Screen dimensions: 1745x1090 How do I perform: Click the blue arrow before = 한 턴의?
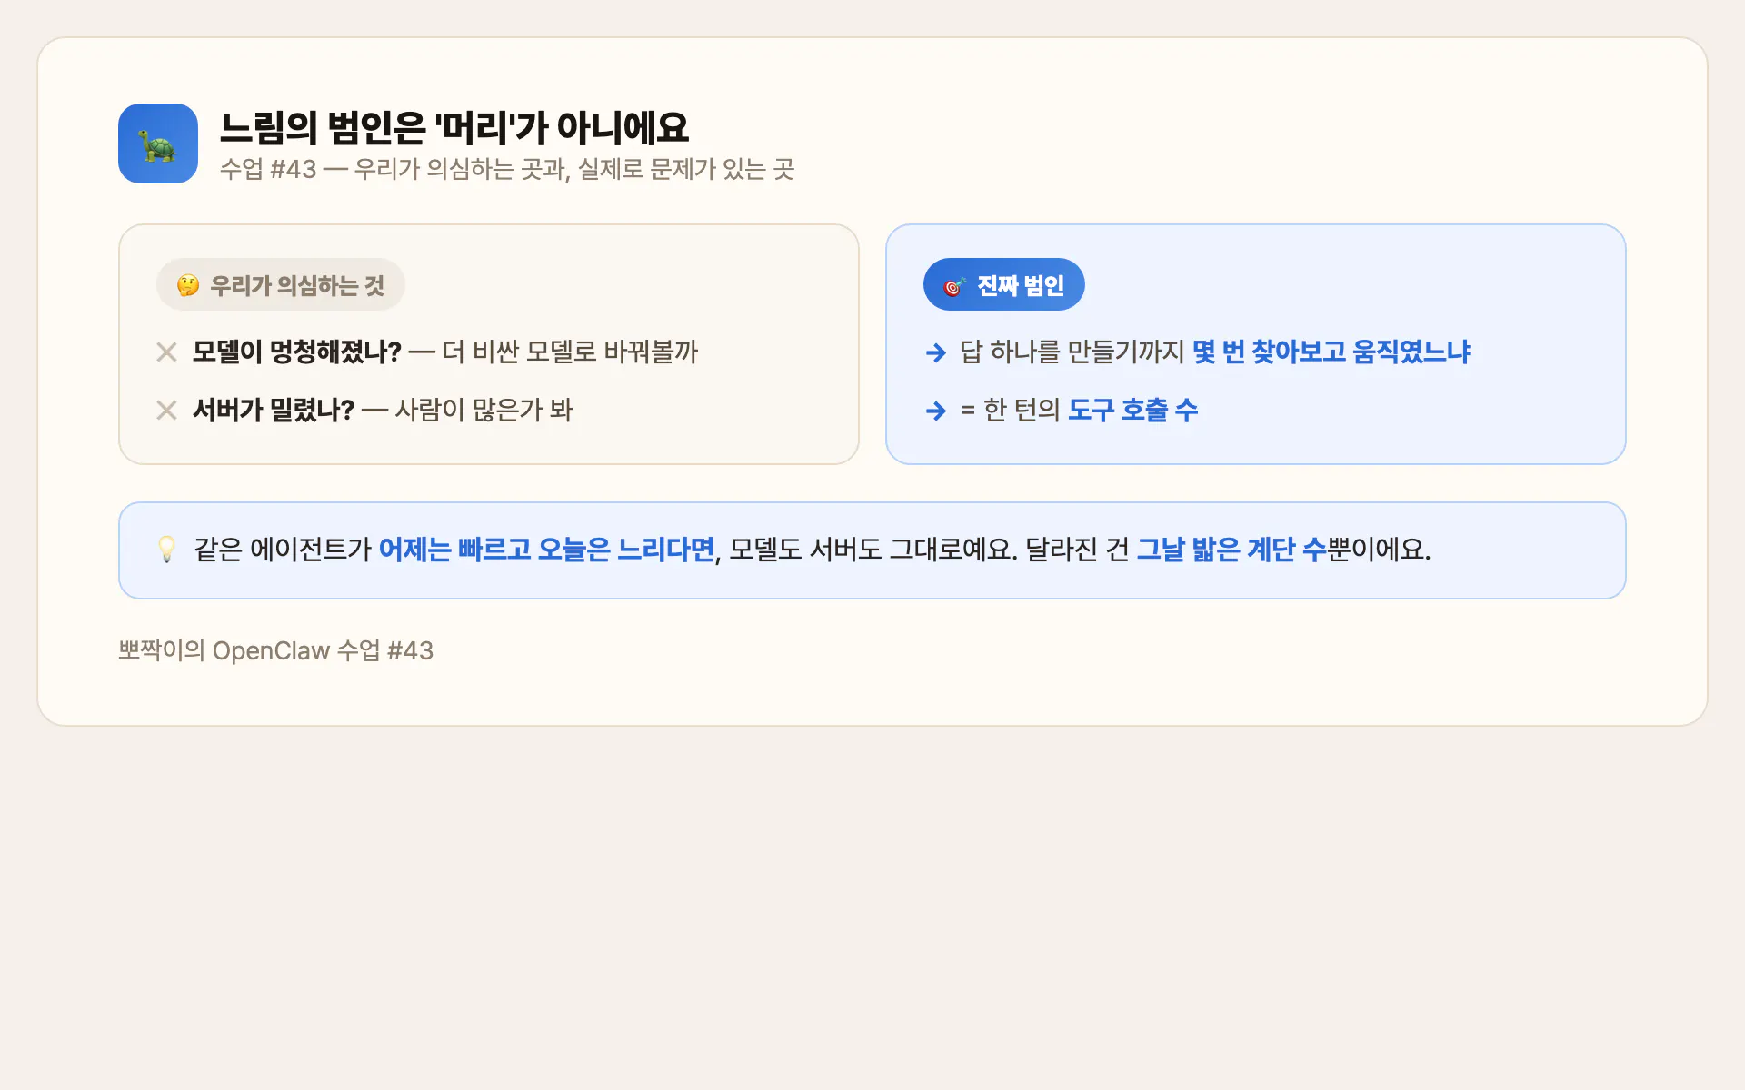coord(935,411)
